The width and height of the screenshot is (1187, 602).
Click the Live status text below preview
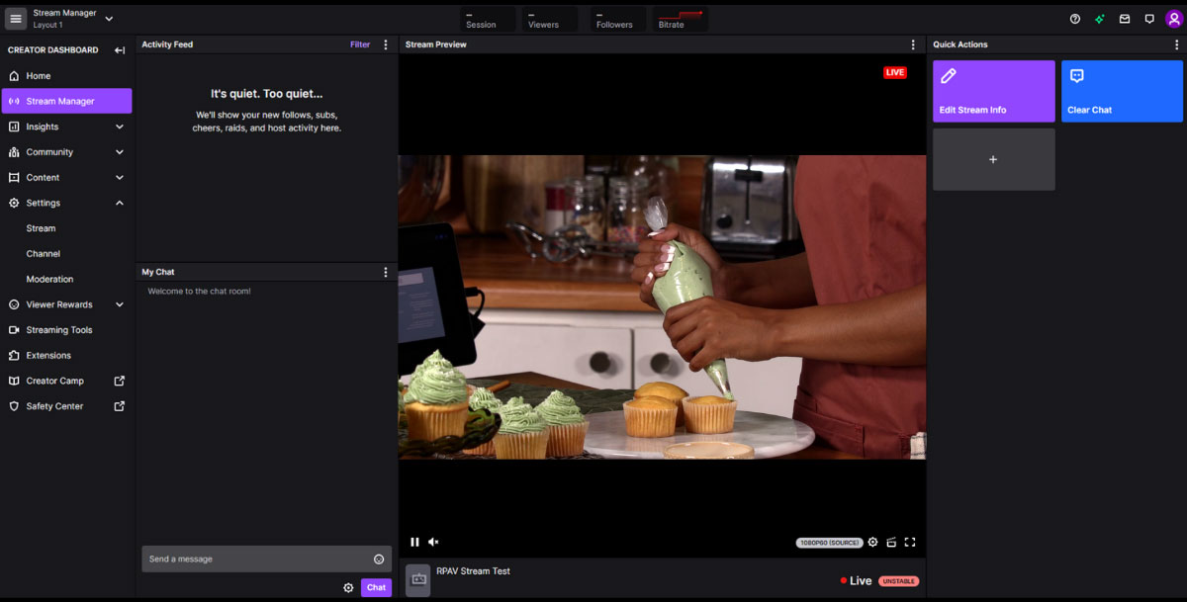point(861,581)
